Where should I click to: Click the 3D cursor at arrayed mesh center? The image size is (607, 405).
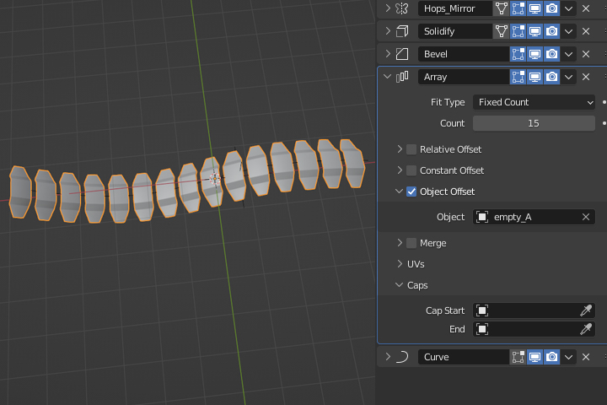coord(215,179)
